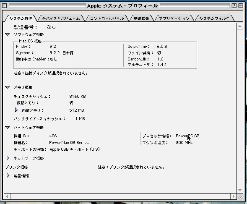Open the システムフォルダ tab

[214, 18]
